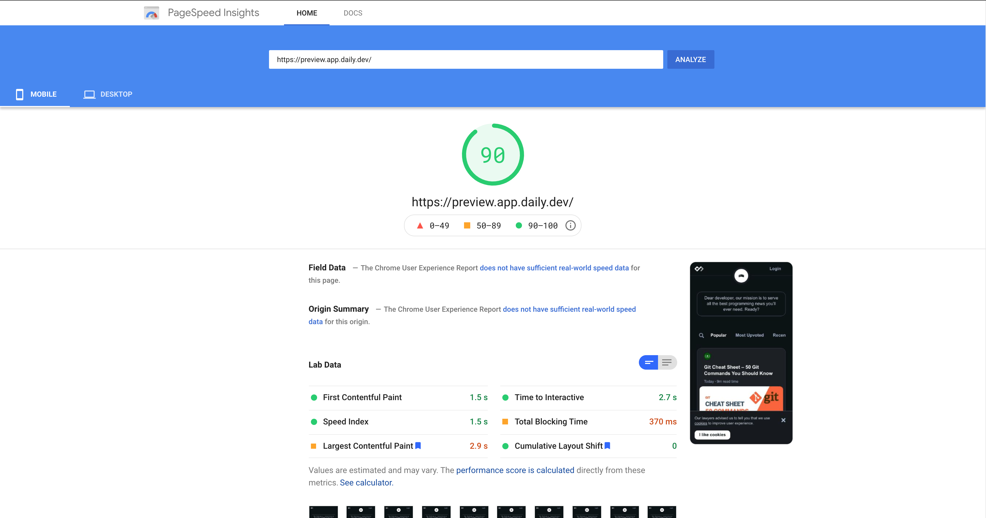Switch Lab Data to expanded view
The image size is (986, 518).
[x=667, y=362]
